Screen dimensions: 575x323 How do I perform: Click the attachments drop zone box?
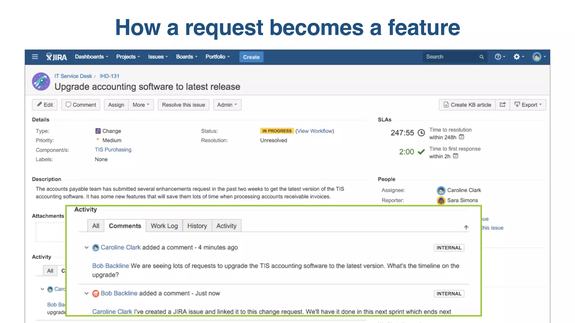[x=51, y=232]
